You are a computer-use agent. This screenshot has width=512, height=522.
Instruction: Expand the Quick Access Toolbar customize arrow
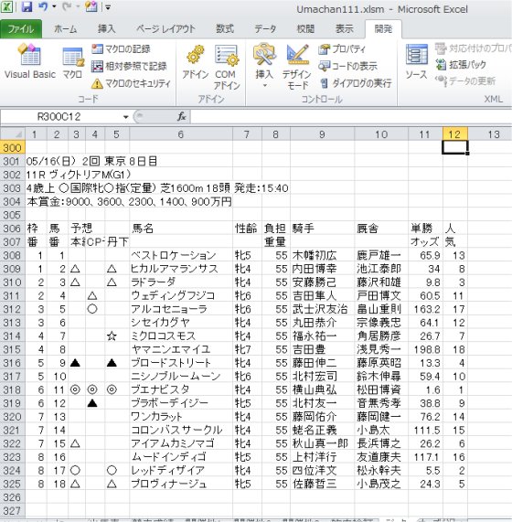coord(108,7)
